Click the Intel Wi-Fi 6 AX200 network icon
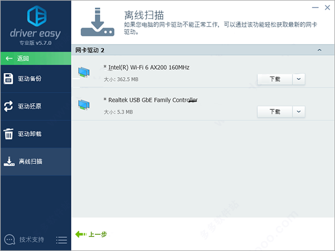The image size is (335, 251). [x=84, y=72]
